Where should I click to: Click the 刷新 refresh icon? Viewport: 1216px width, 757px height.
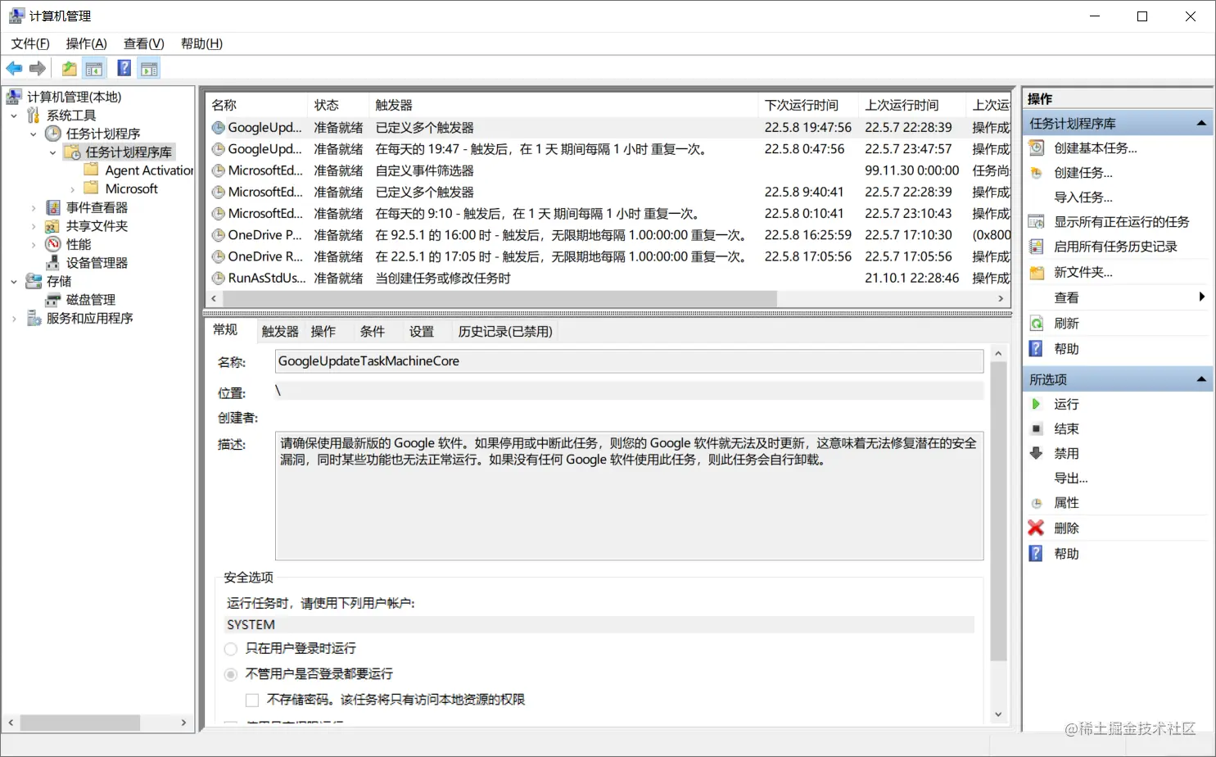pos(1037,324)
